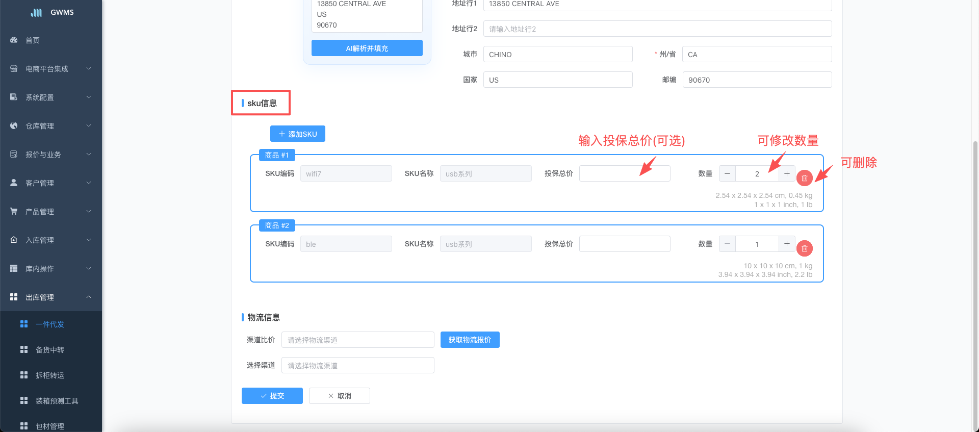Click the 仓库管理 globe icon

pyautogui.click(x=14, y=125)
